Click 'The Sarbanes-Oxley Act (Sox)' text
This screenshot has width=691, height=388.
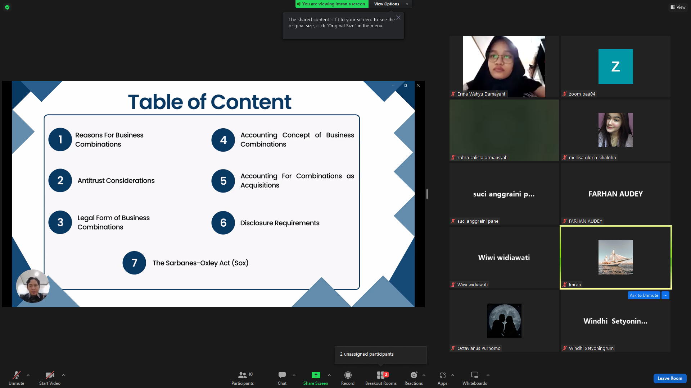[x=200, y=263]
